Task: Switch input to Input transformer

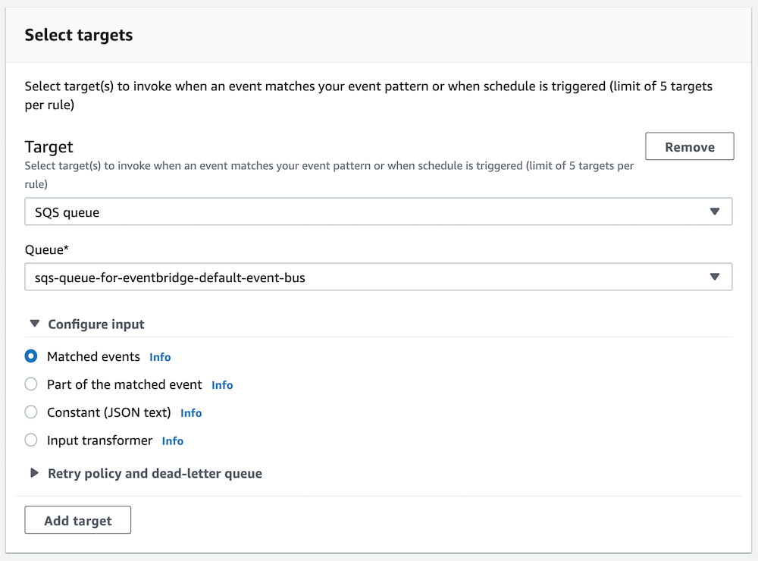Action: (30, 440)
